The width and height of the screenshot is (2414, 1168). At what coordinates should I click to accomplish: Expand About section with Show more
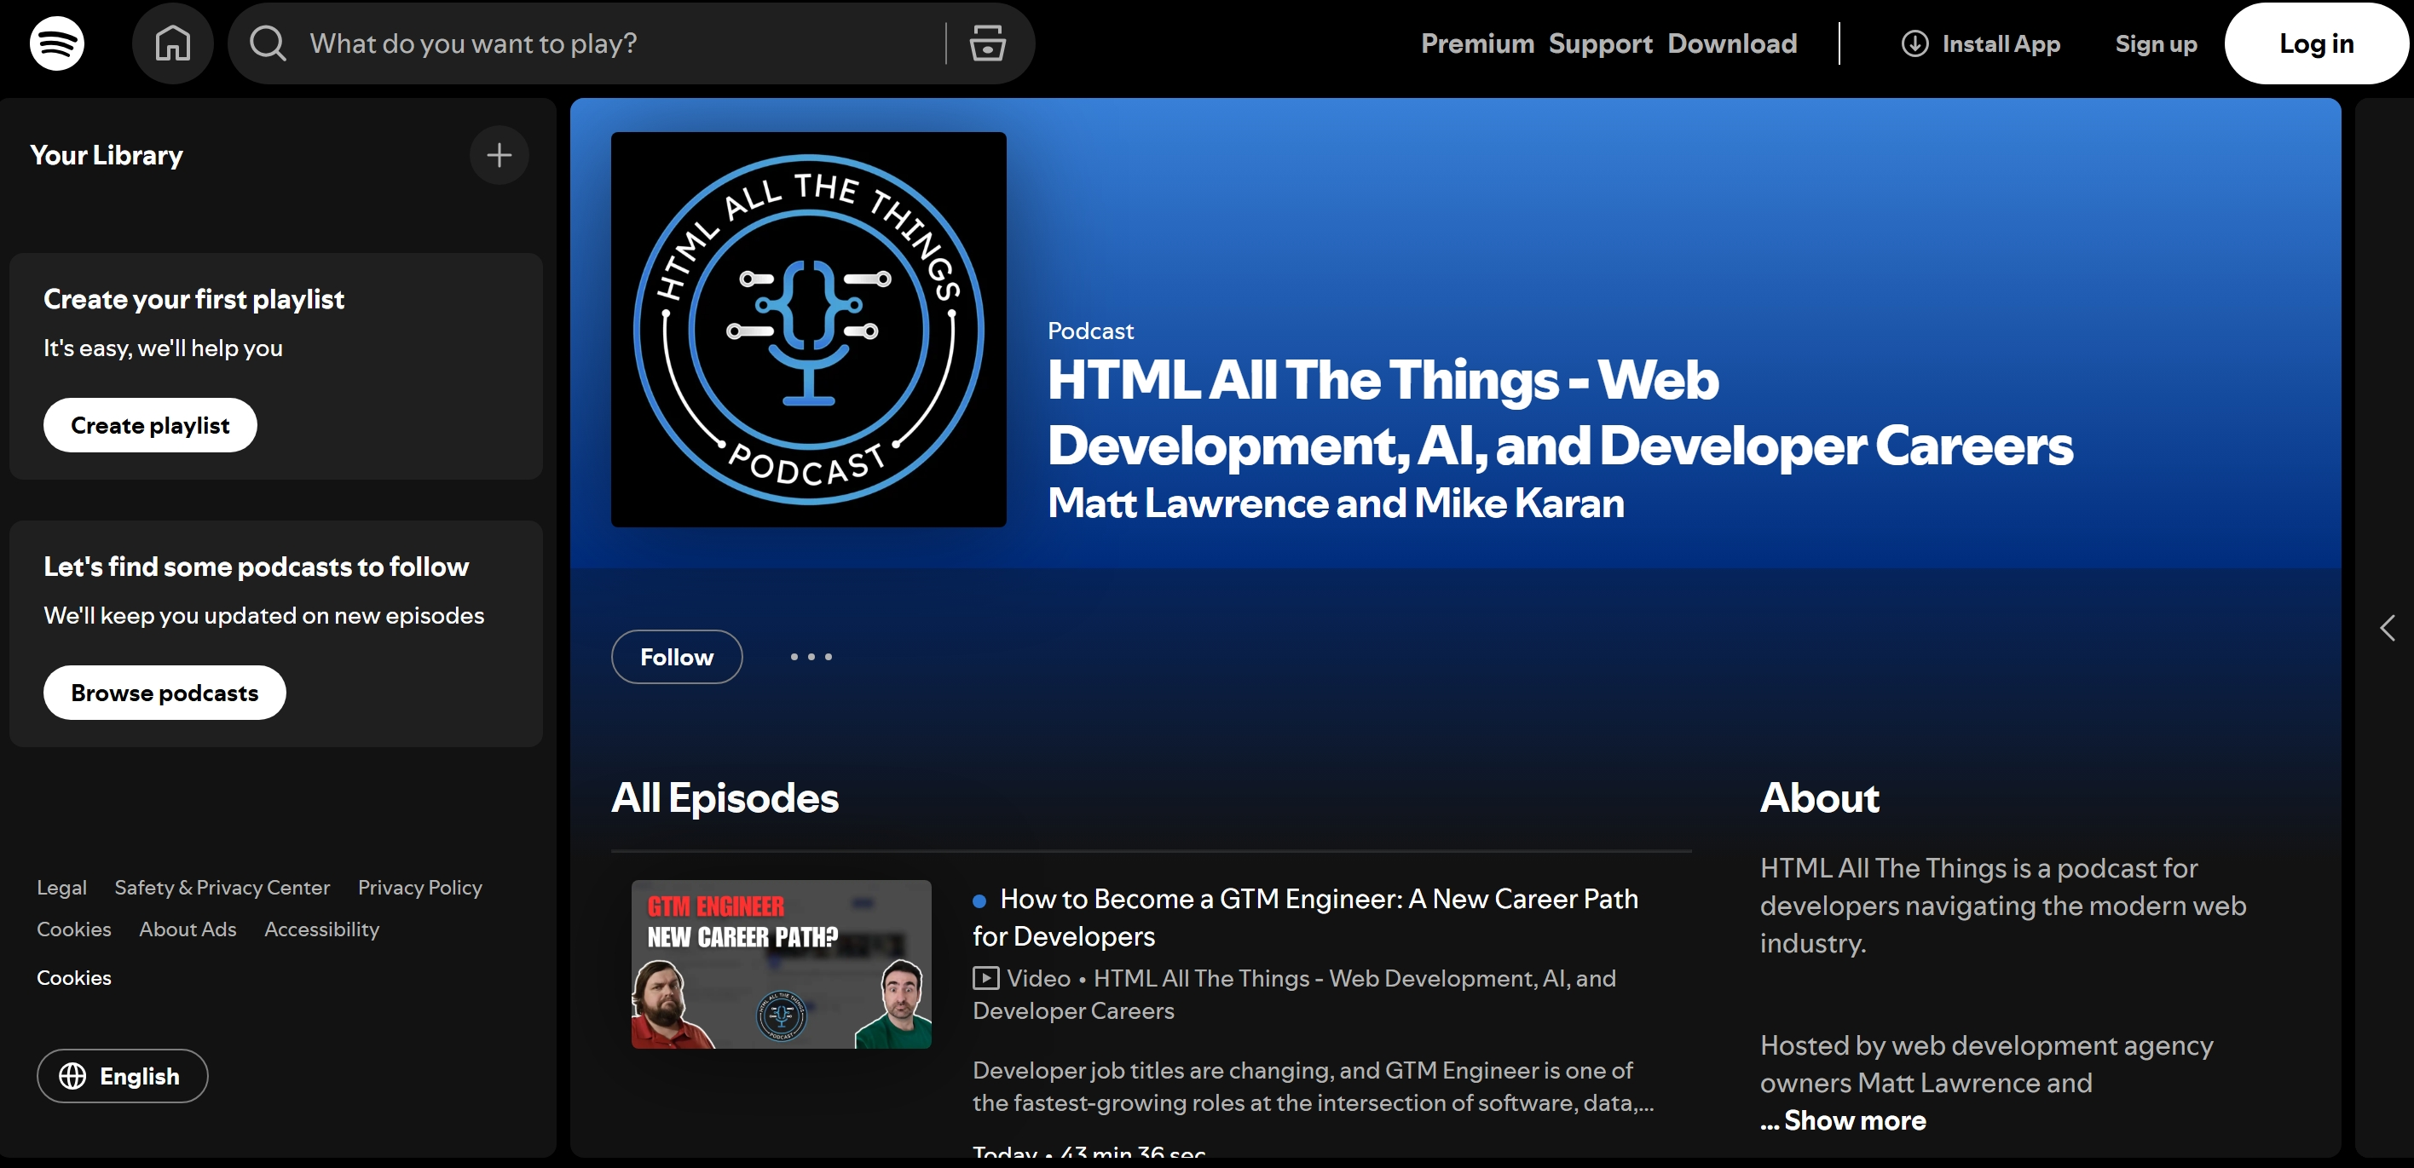pos(1854,1120)
